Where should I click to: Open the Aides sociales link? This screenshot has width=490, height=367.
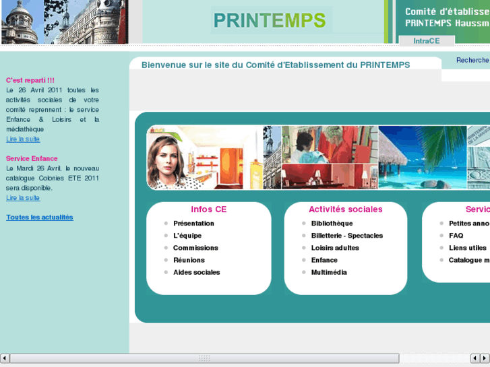pos(197,272)
